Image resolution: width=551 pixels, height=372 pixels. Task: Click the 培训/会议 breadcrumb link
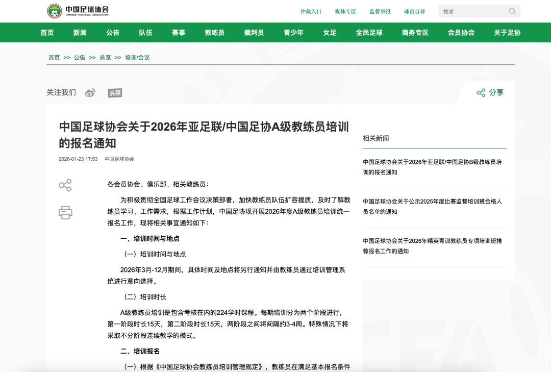[137, 58]
